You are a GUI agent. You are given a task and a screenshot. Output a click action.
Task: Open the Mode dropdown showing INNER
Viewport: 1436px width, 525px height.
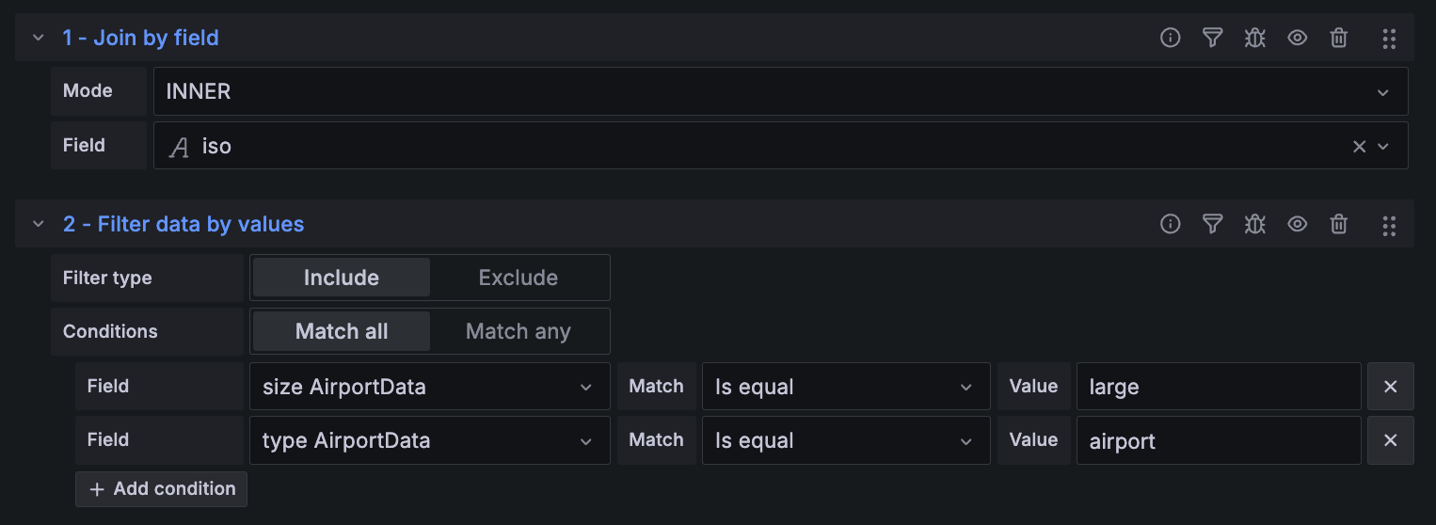pyautogui.click(x=780, y=91)
